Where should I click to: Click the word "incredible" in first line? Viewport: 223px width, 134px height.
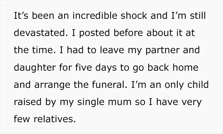pyautogui.click(x=95, y=15)
